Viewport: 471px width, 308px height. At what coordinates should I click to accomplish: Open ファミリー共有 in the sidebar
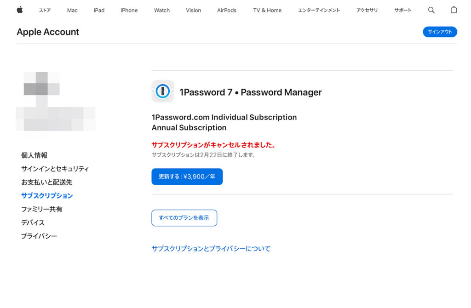pyautogui.click(x=41, y=209)
